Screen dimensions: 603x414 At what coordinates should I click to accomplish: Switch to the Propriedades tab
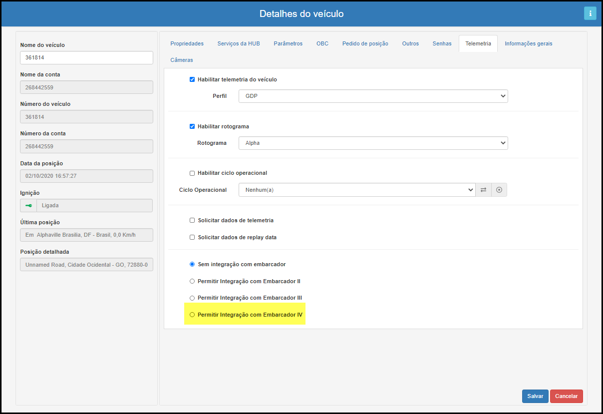click(187, 43)
